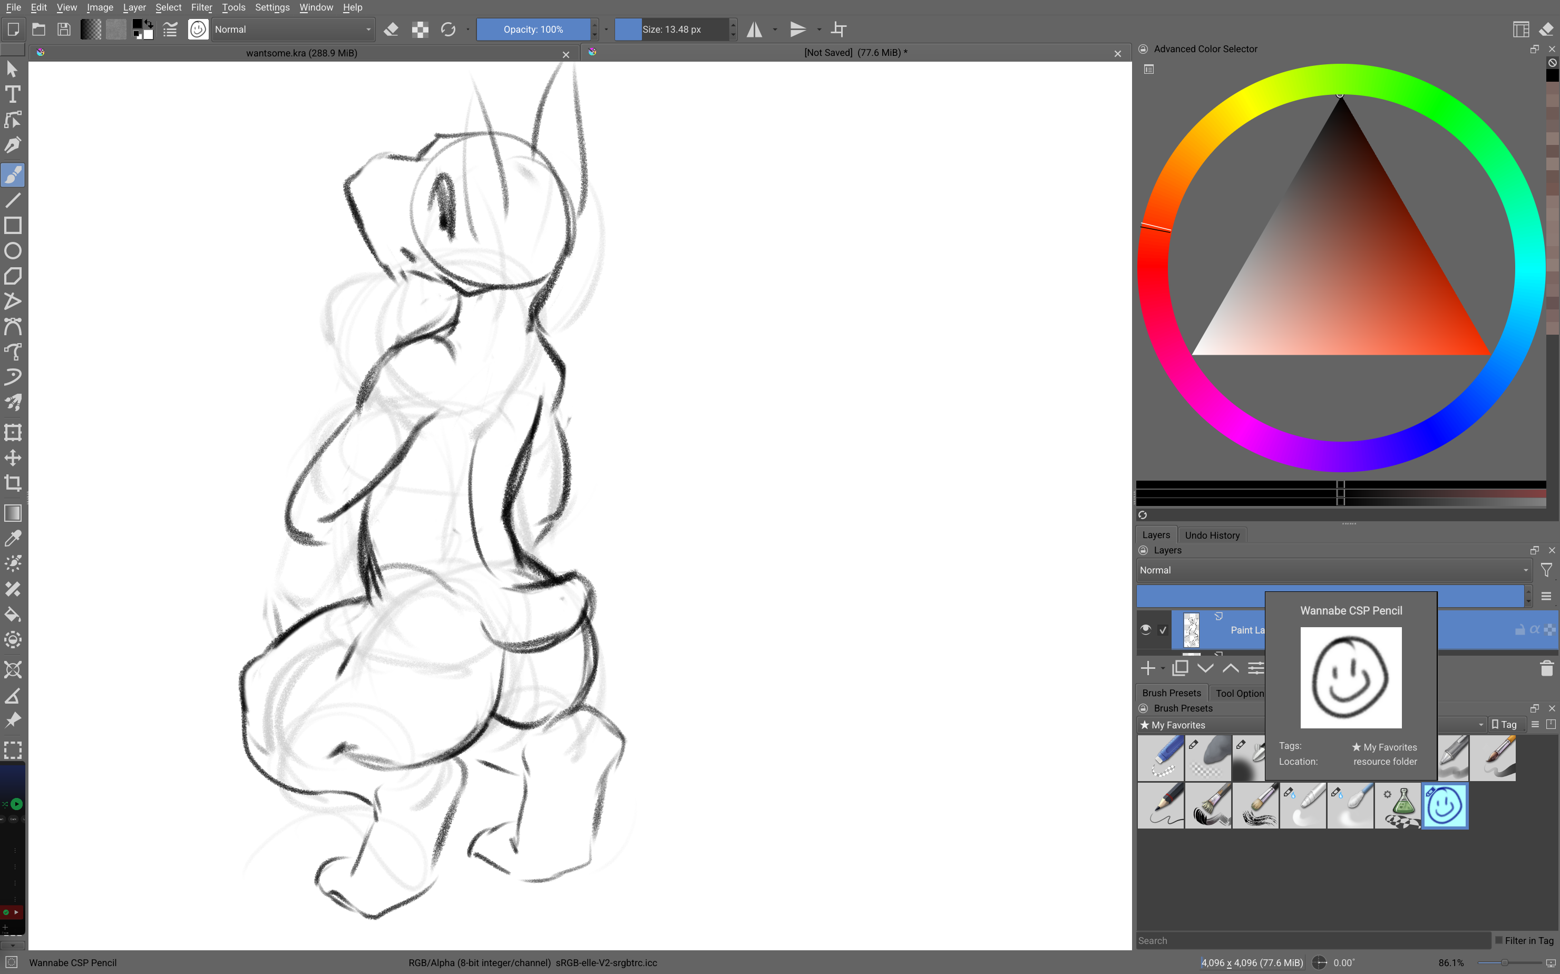The height and width of the screenshot is (974, 1560).
Task: Switch to wantsome.kra document tab
Action: [301, 53]
